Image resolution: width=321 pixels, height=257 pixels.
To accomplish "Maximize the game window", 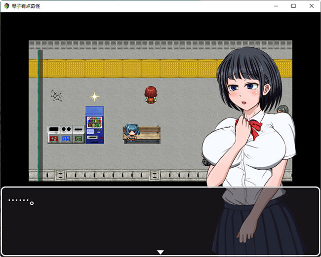I will pos(293,6).
